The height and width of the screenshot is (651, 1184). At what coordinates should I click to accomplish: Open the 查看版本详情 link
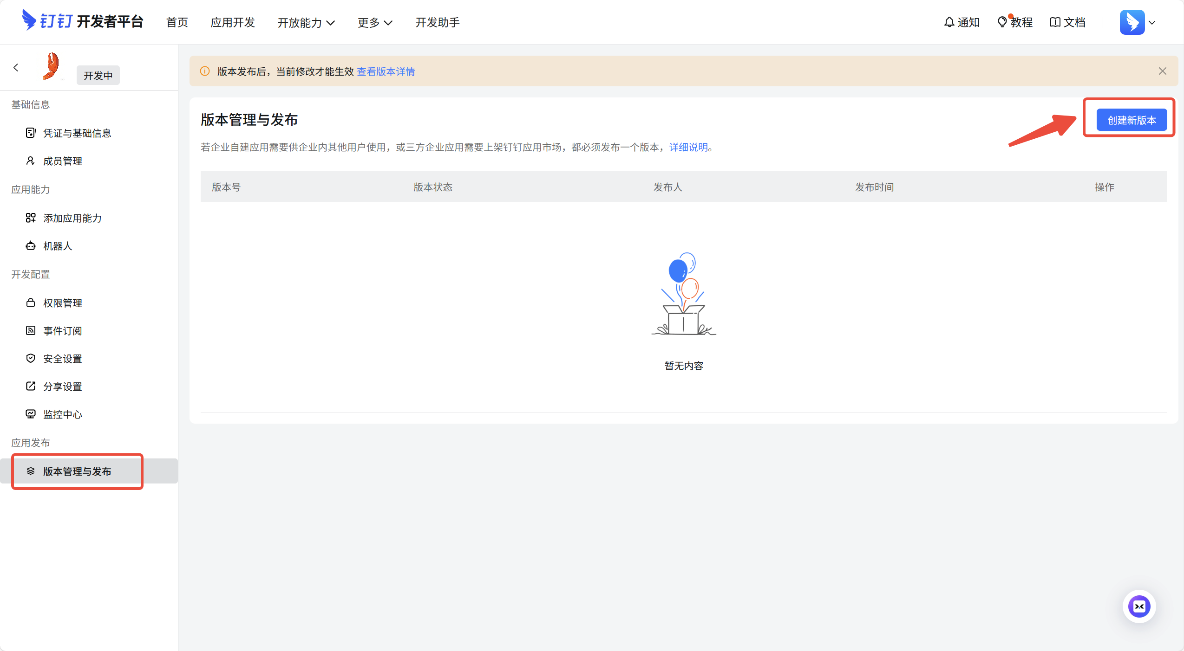(386, 71)
